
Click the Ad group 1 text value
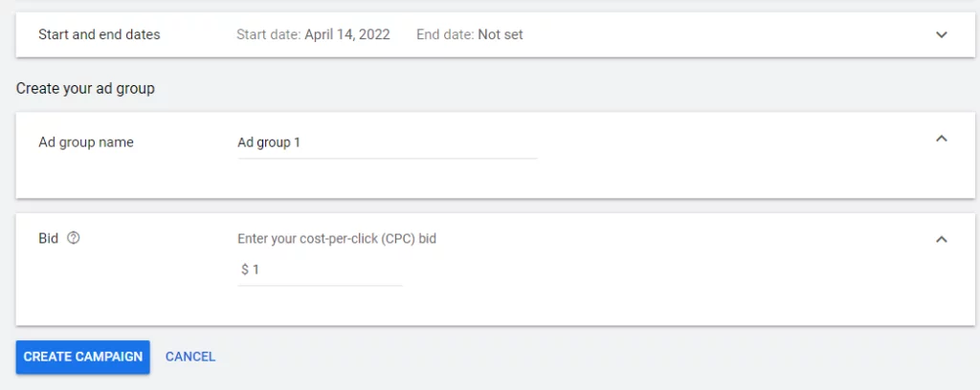(x=269, y=142)
